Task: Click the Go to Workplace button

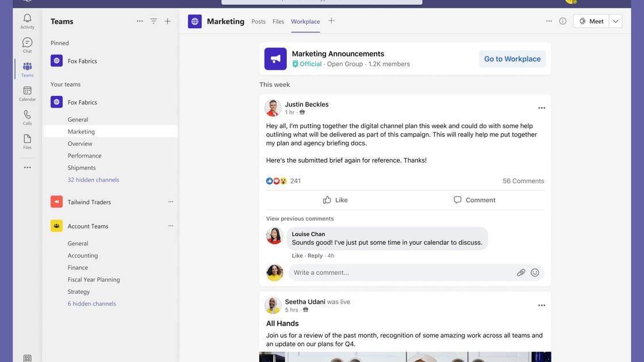Action: coord(512,57)
